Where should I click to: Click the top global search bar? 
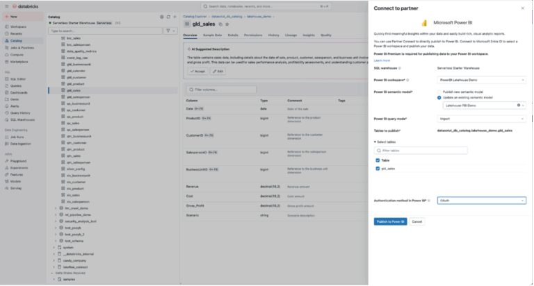coord(266,6)
